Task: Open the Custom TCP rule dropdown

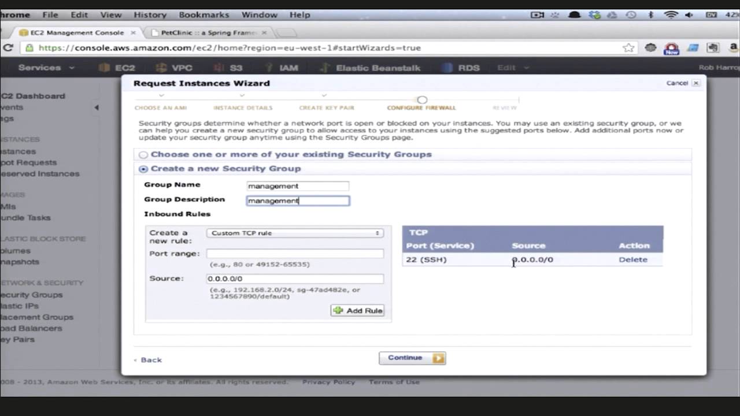Action: pos(295,233)
